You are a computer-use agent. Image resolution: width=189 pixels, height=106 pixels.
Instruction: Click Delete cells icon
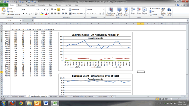coord(139,10)
